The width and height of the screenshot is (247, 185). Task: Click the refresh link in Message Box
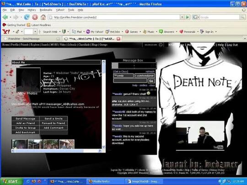[x=150, y=72]
